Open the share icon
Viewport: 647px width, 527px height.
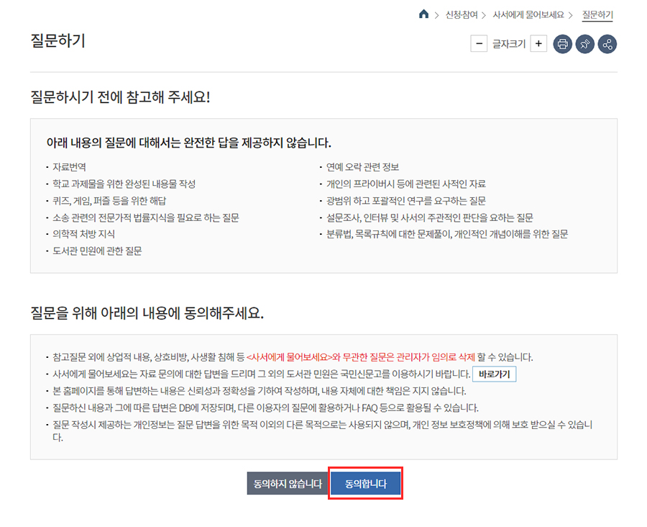tap(607, 44)
